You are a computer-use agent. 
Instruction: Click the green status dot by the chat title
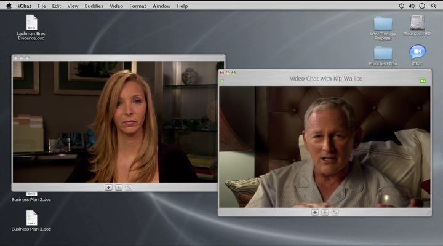coord(222,81)
